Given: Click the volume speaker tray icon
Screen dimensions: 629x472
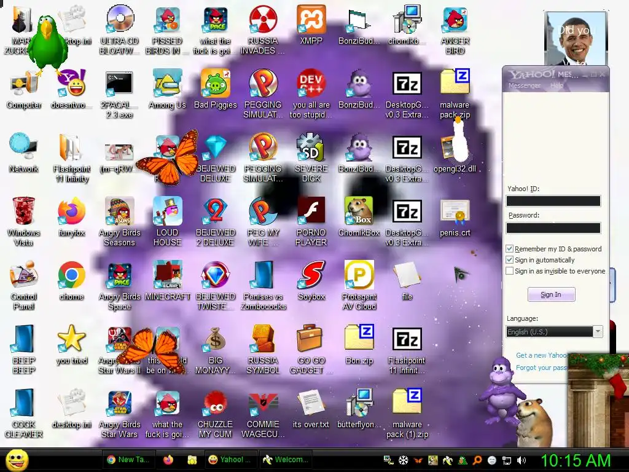Looking at the screenshot, I should click(x=522, y=460).
